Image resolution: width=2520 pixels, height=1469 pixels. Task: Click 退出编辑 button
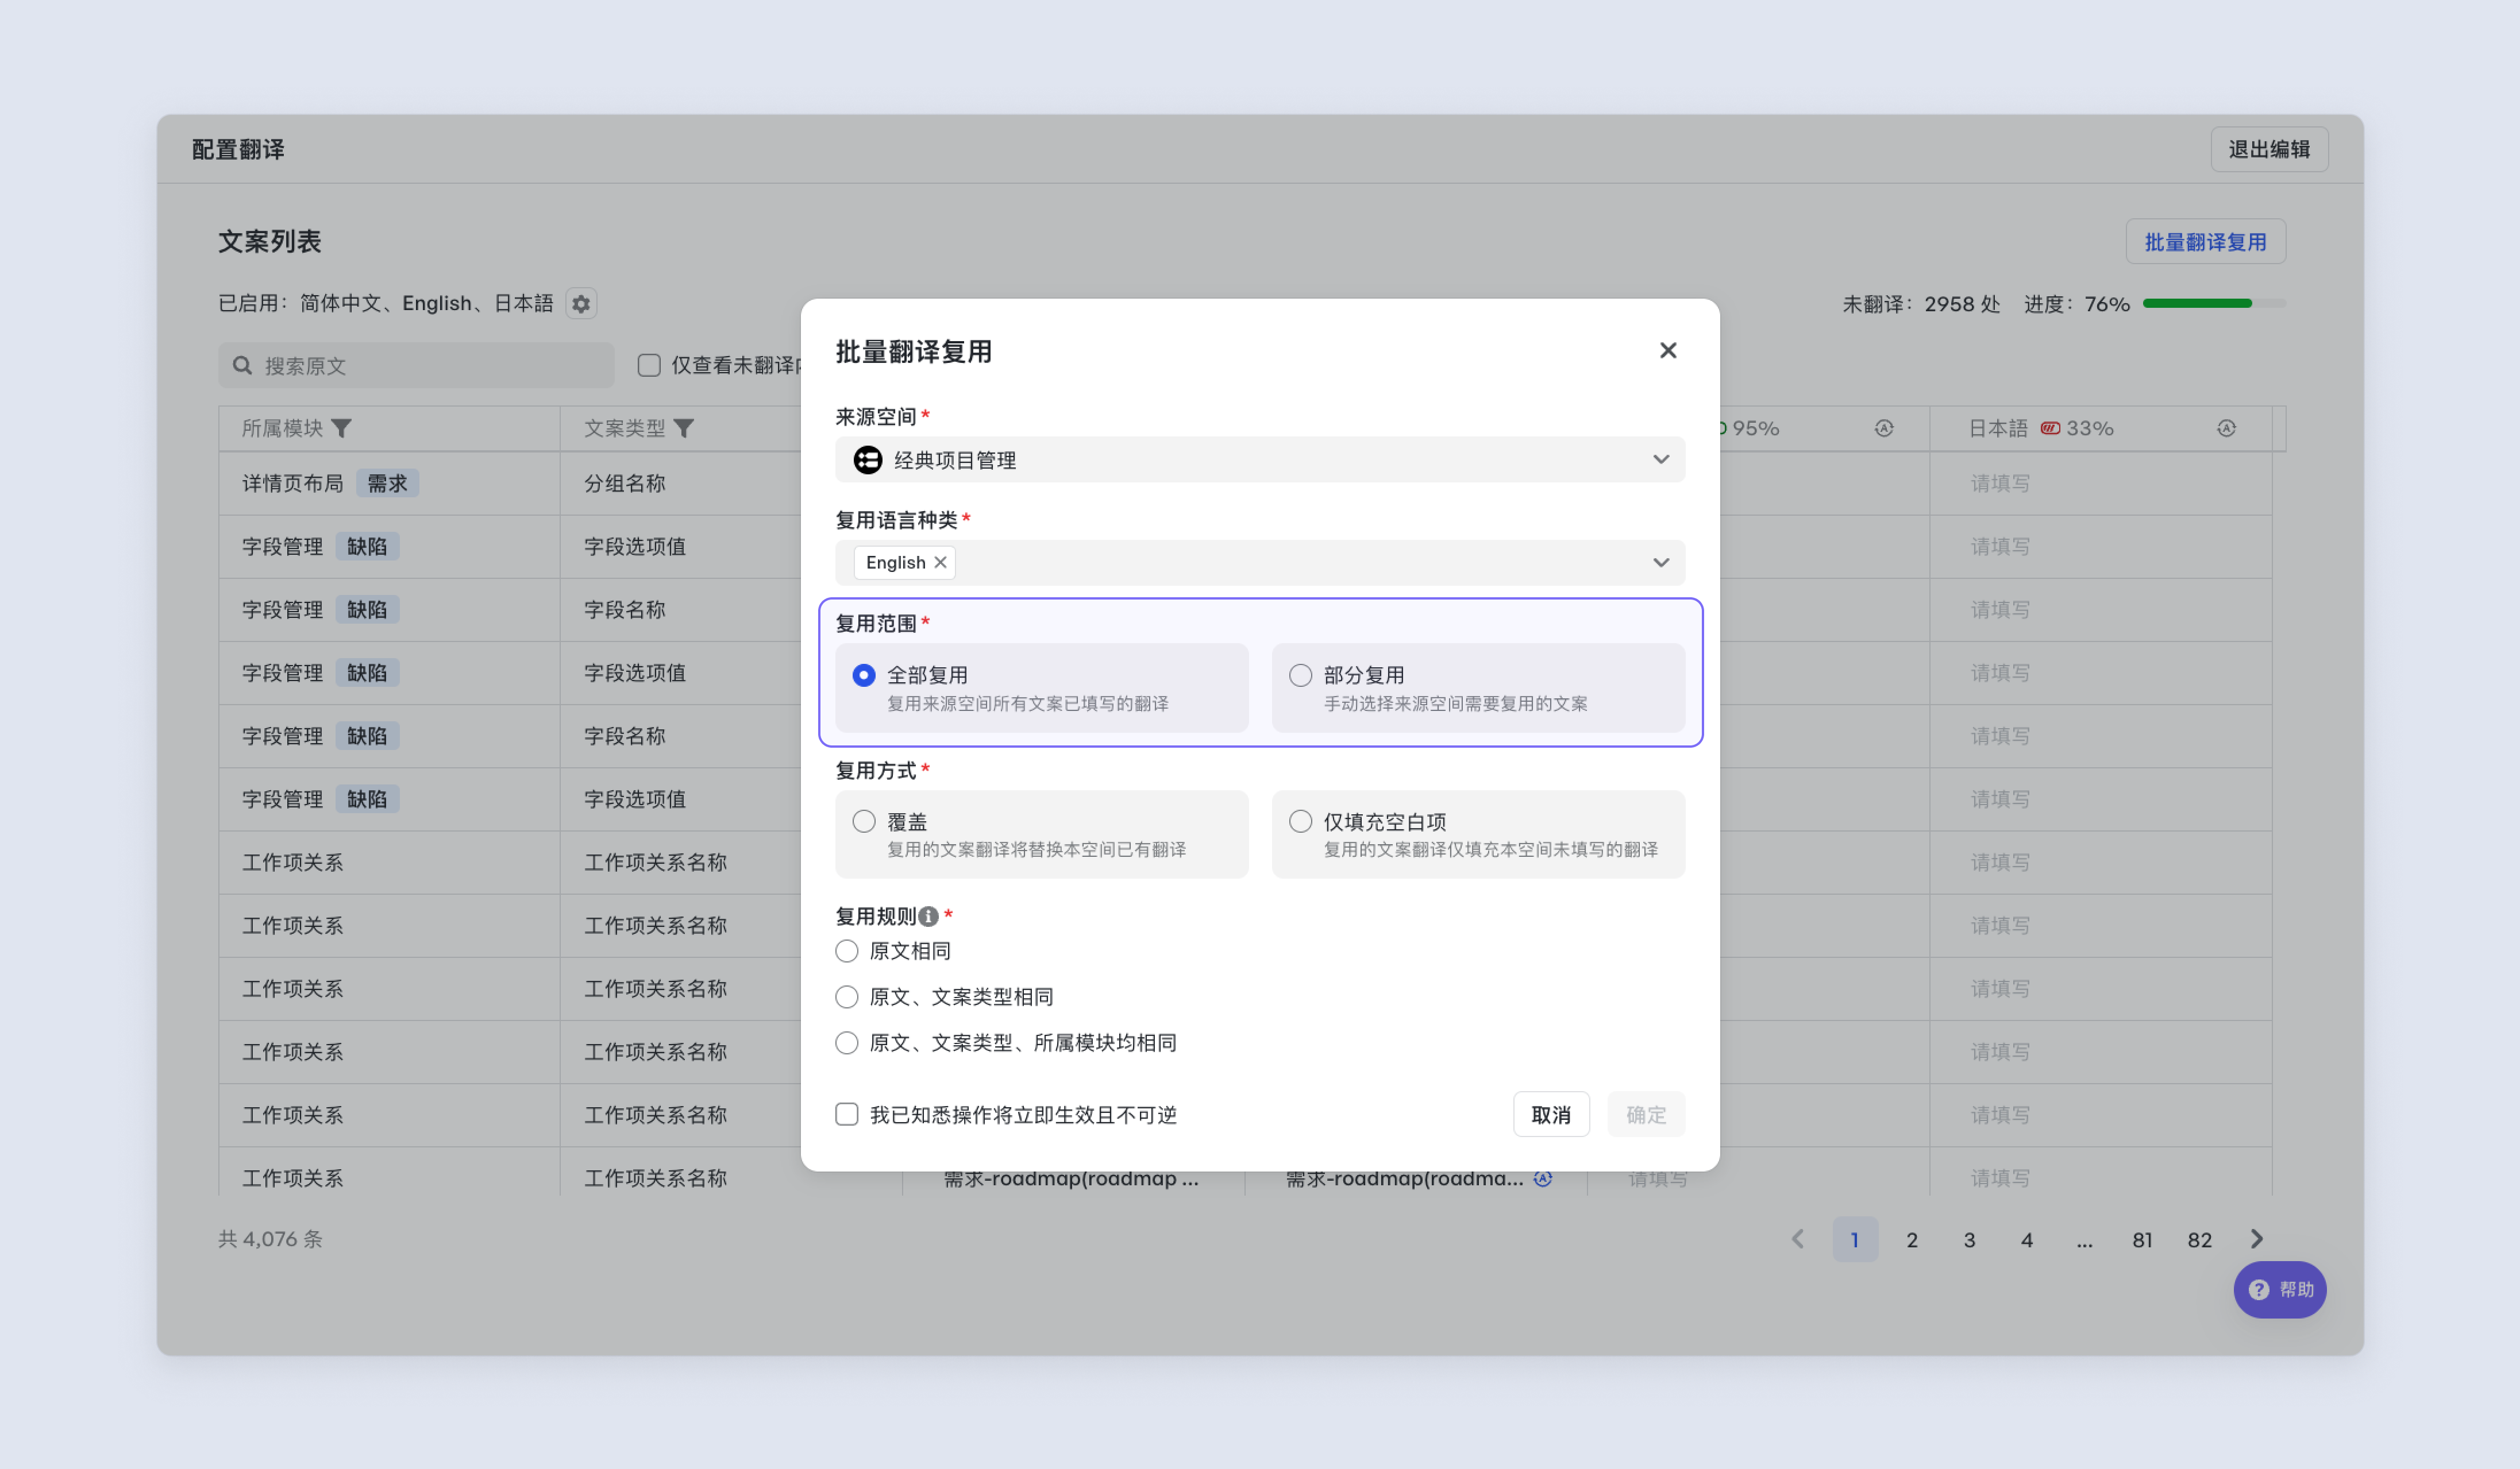pos(2269,149)
